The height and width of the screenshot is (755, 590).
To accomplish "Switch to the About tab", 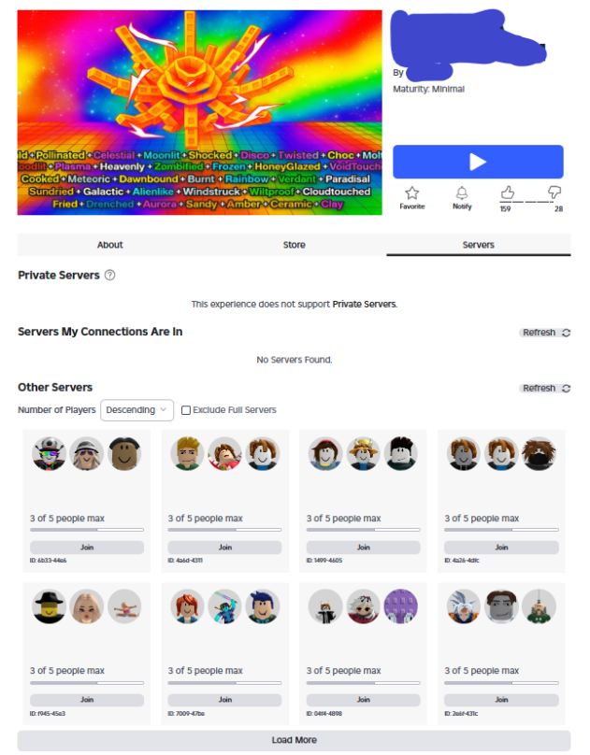I will click(109, 245).
